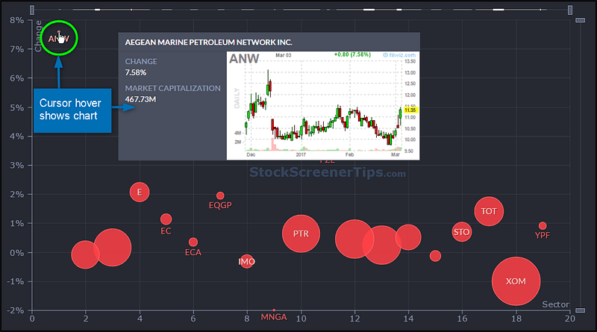
Task: Open the ANW candlestick chart thumbnail
Action: [x=323, y=105]
